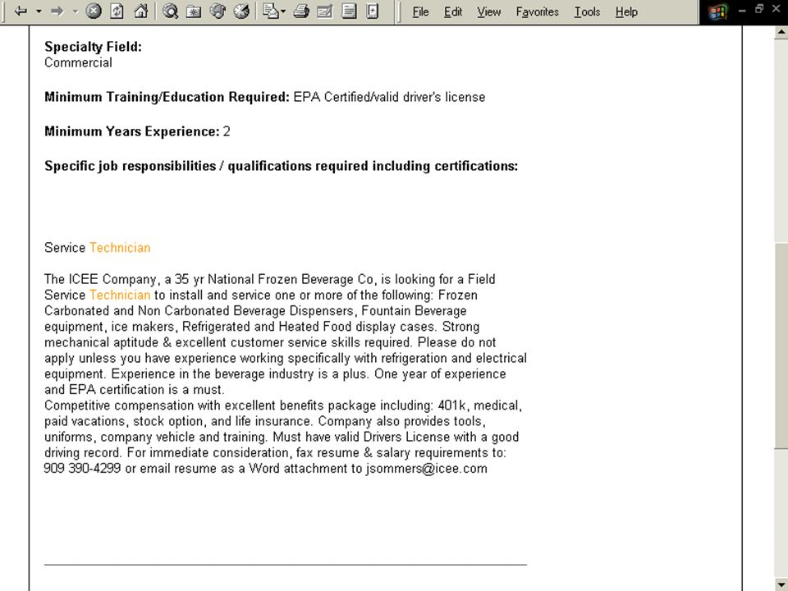Open the Discuss toolbar icon
The width and height of the screenshot is (788, 591).
click(x=349, y=11)
